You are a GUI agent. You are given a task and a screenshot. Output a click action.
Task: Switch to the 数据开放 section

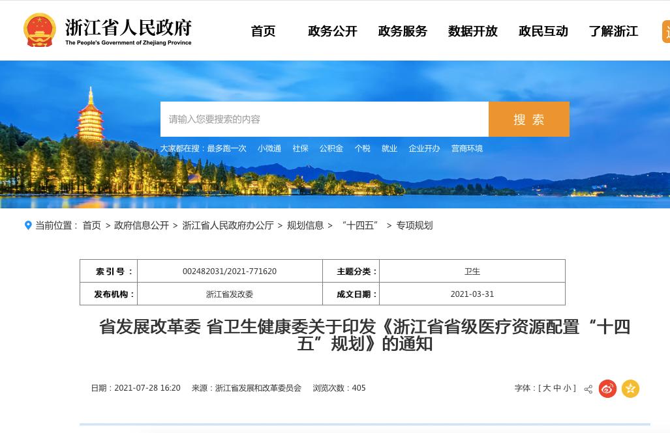pos(472,31)
